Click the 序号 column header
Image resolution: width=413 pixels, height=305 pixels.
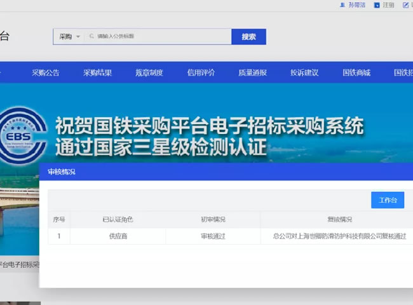click(59, 219)
